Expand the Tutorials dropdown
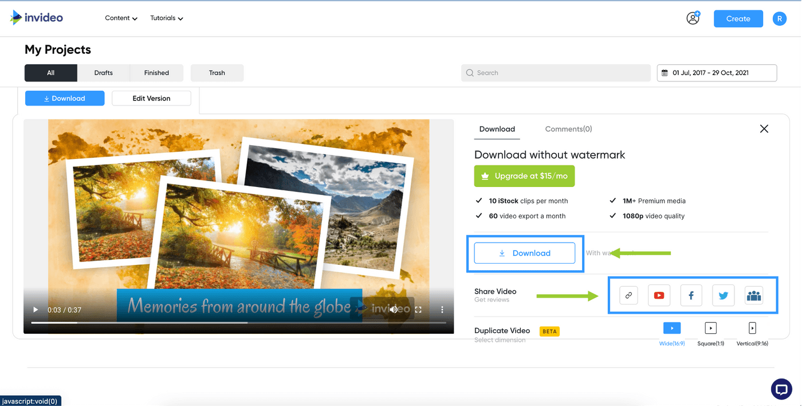This screenshot has width=802, height=406. [x=166, y=18]
